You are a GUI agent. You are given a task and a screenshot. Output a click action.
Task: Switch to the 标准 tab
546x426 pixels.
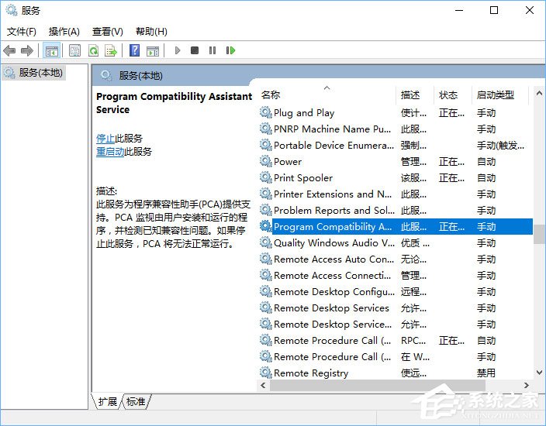point(136,402)
